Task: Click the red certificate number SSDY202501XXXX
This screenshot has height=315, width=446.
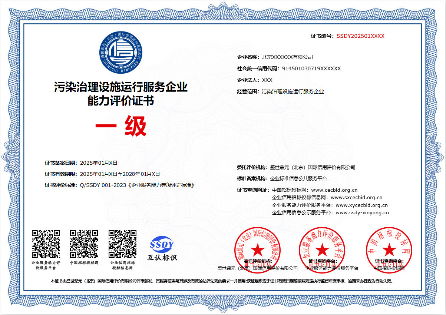Action: [360, 36]
